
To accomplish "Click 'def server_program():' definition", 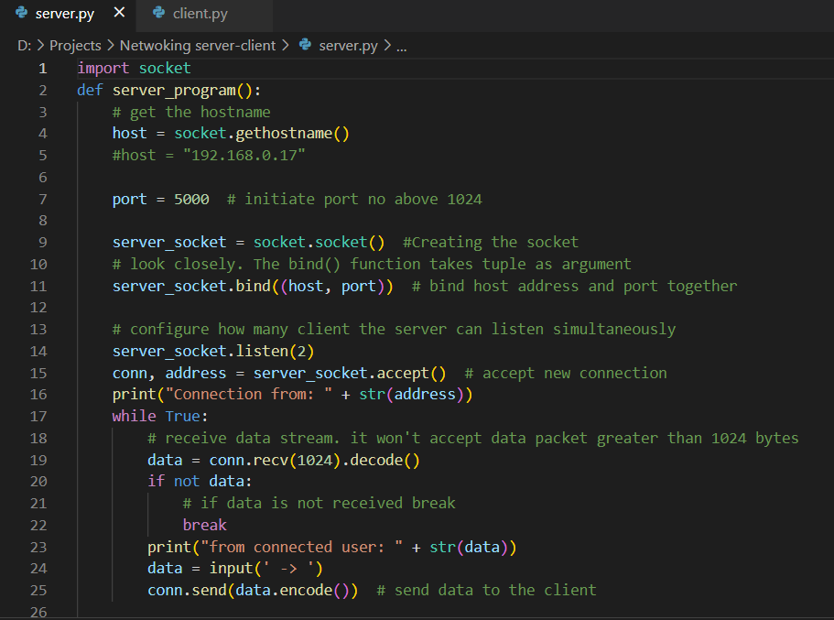I will (x=169, y=91).
